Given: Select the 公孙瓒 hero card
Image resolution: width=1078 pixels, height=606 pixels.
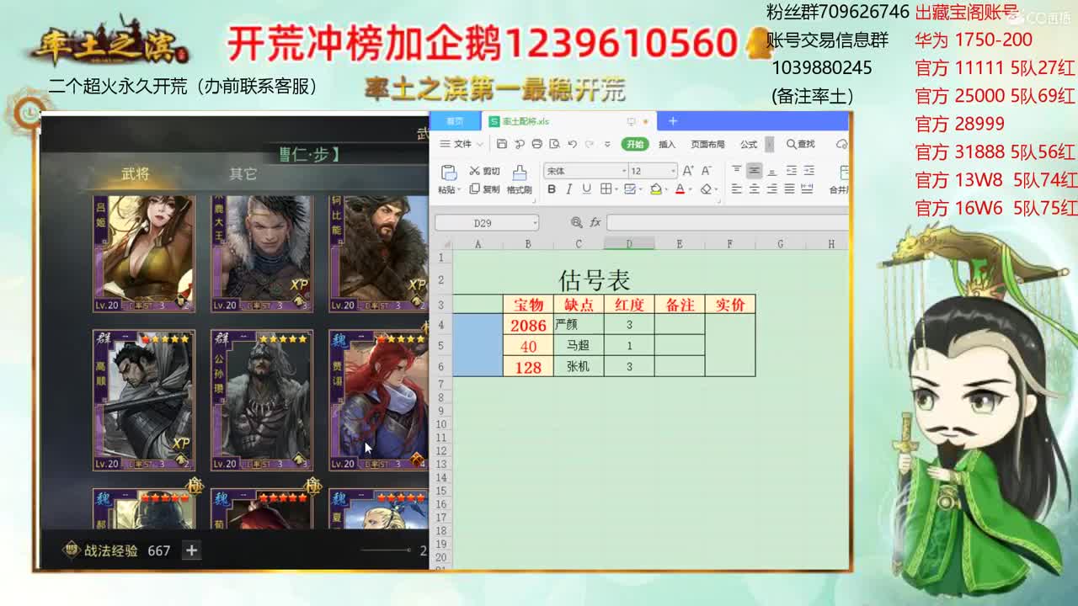Looking at the screenshot, I should (x=262, y=401).
